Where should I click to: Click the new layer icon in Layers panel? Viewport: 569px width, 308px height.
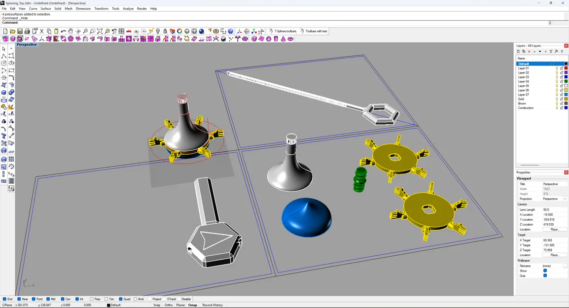tap(518, 52)
